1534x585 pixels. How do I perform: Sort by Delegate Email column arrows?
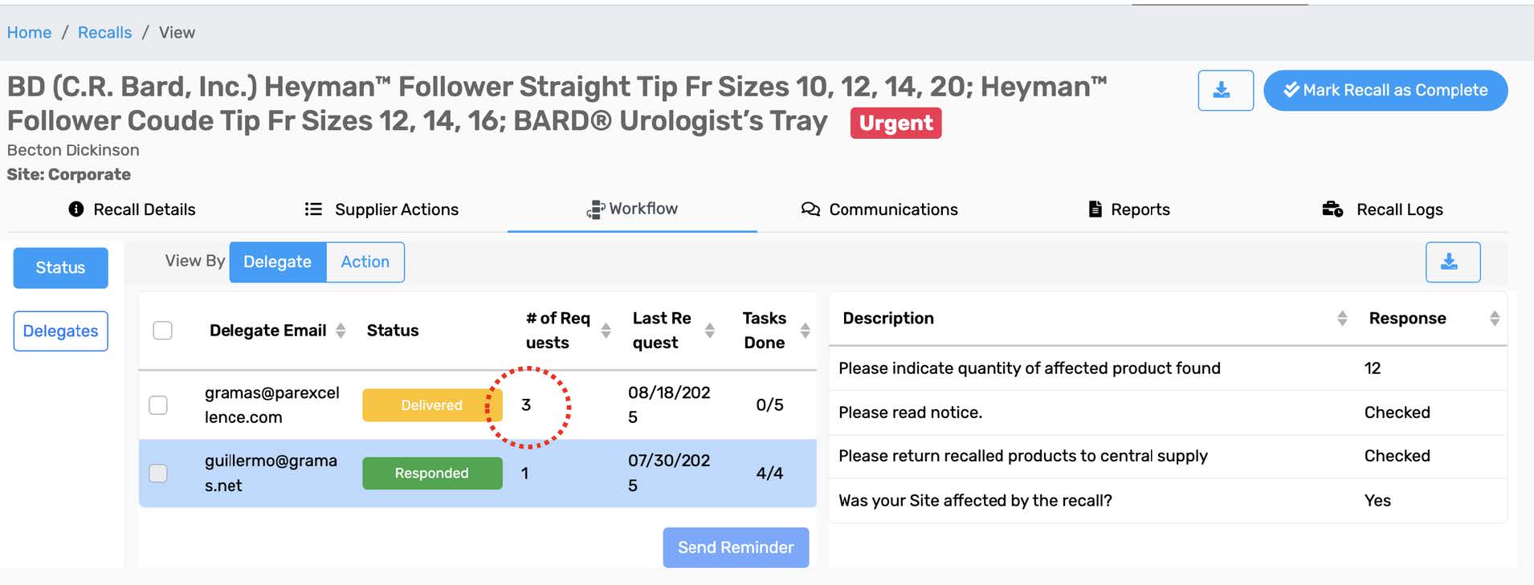click(x=341, y=330)
